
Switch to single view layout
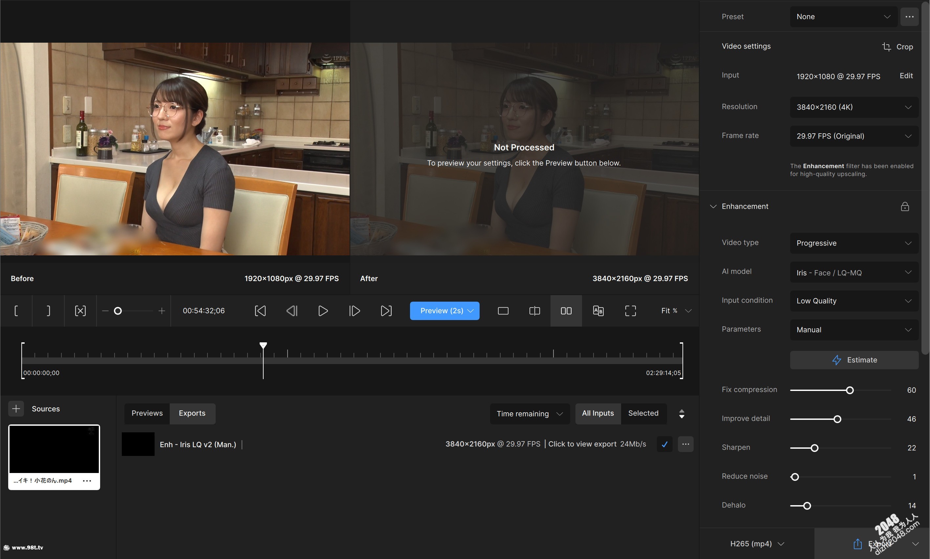tap(503, 311)
